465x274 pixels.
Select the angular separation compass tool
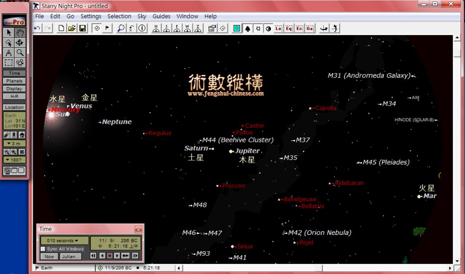click(9, 53)
